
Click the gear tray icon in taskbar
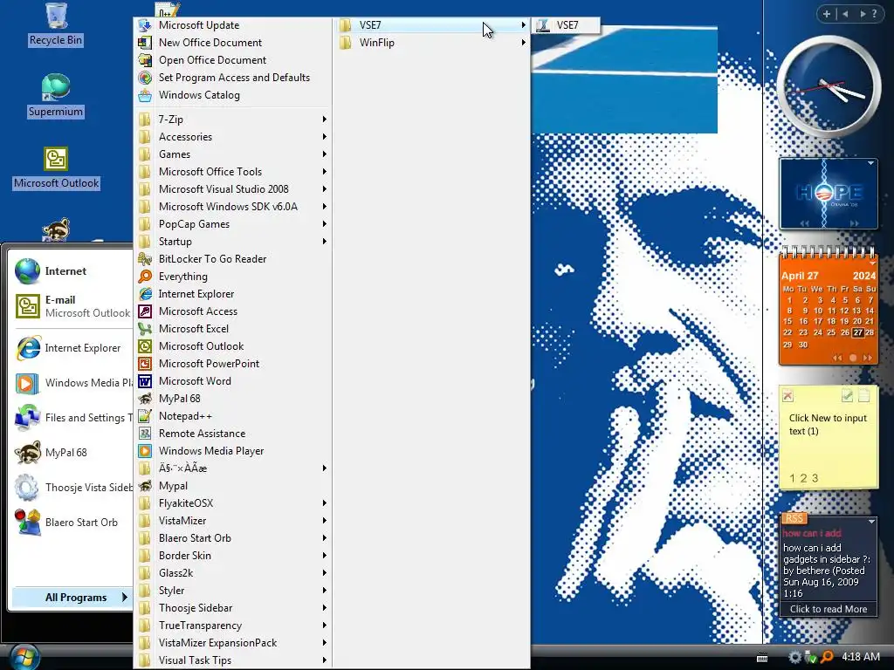pyautogui.click(x=794, y=657)
